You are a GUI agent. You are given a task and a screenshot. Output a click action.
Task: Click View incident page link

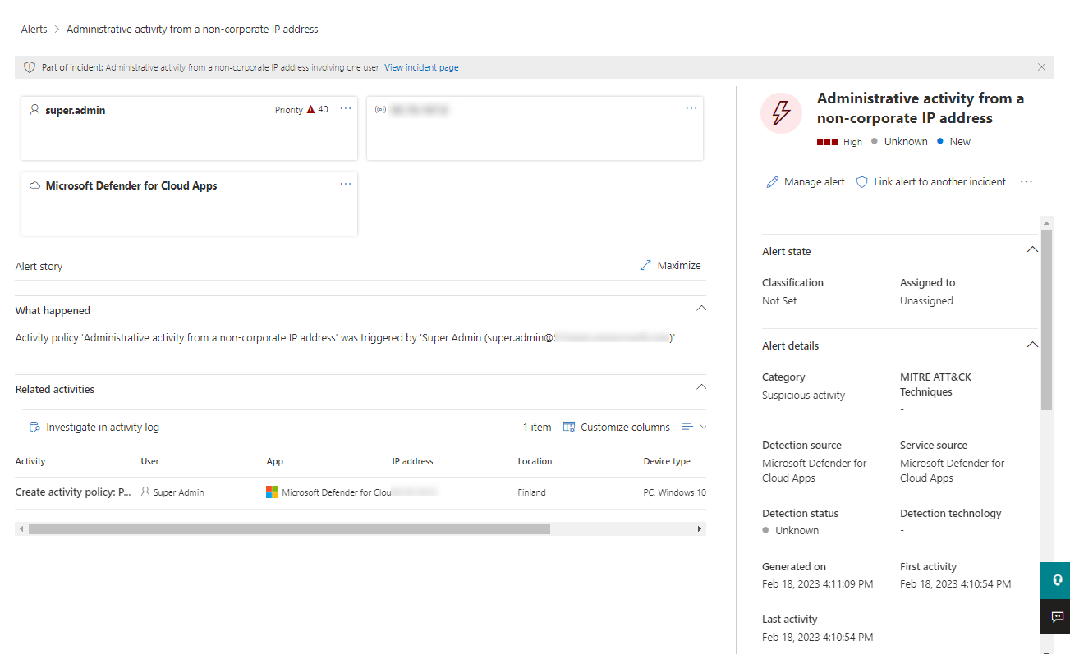tap(421, 67)
